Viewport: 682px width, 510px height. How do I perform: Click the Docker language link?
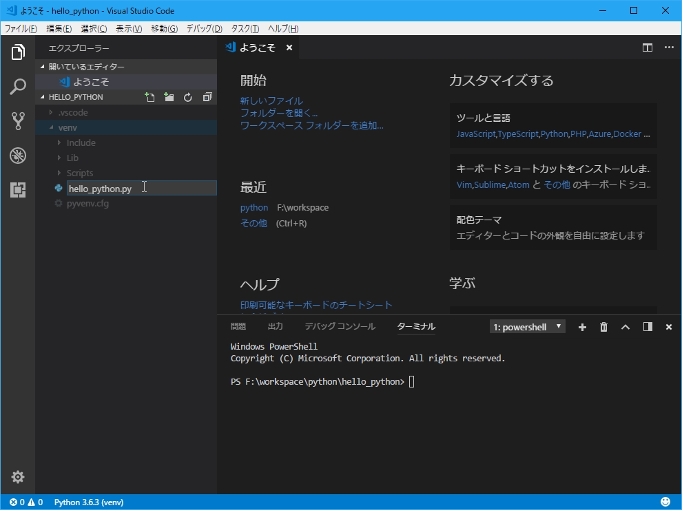pos(627,134)
